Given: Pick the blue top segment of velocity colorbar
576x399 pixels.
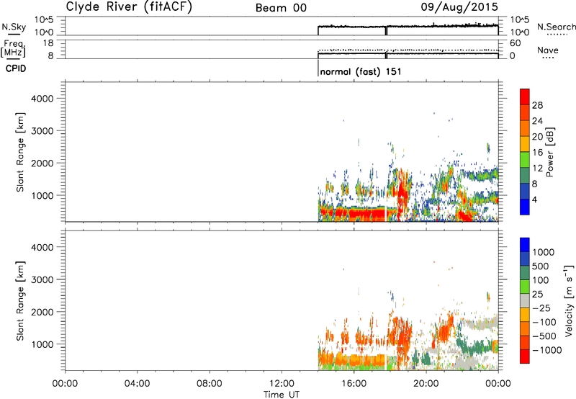Looking at the screenshot, I should [x=525, y=245].
